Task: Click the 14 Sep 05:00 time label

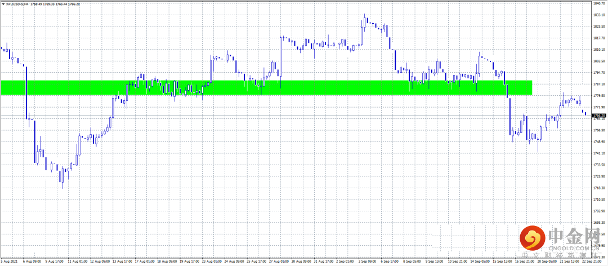Action: 480,263
